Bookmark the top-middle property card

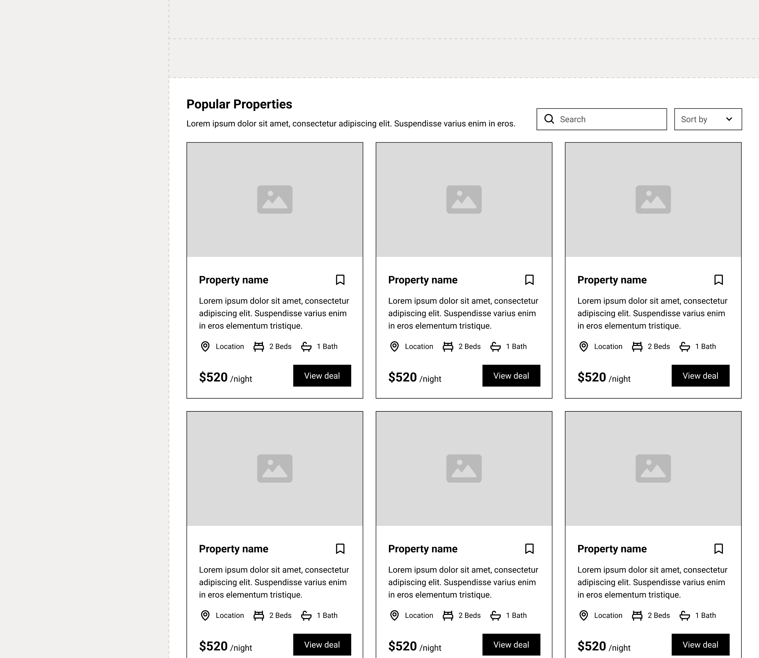(x=529, y=280)
